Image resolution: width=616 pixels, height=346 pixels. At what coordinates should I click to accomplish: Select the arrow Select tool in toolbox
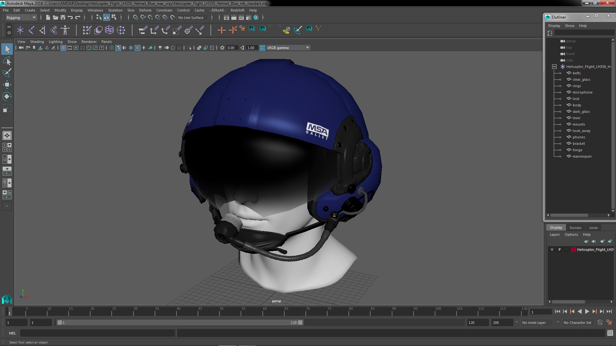point(7,49)
